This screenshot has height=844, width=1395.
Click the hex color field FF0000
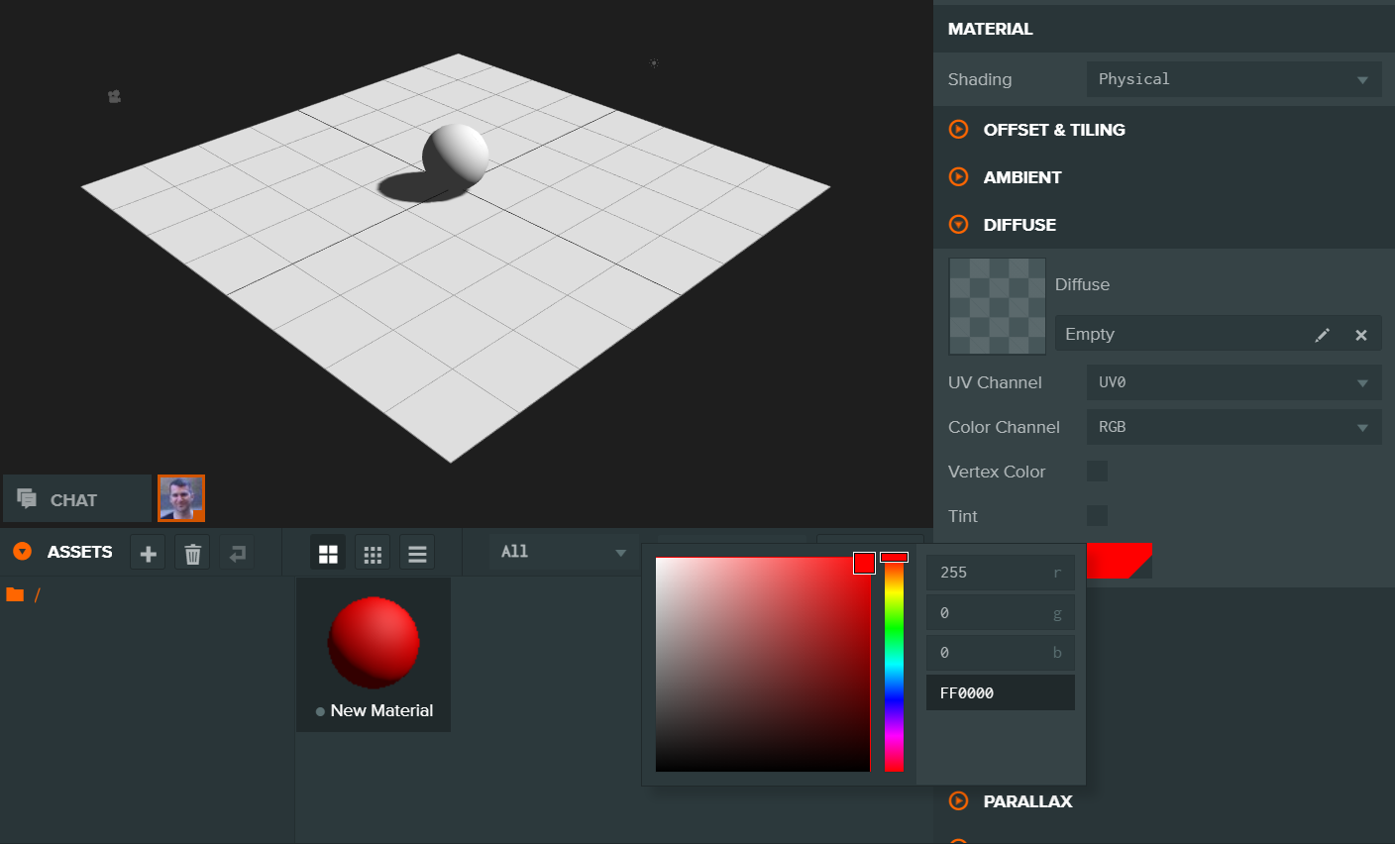coord(1000,692)
